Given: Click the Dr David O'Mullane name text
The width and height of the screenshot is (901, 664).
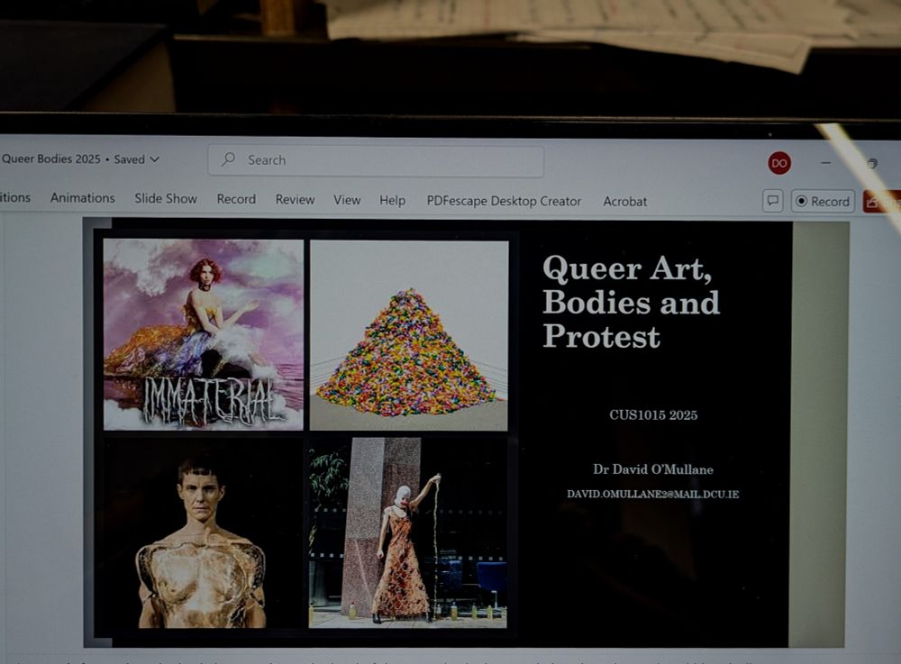Looking at the screenshot, I should pyautogui.click(x=653, y=469).
